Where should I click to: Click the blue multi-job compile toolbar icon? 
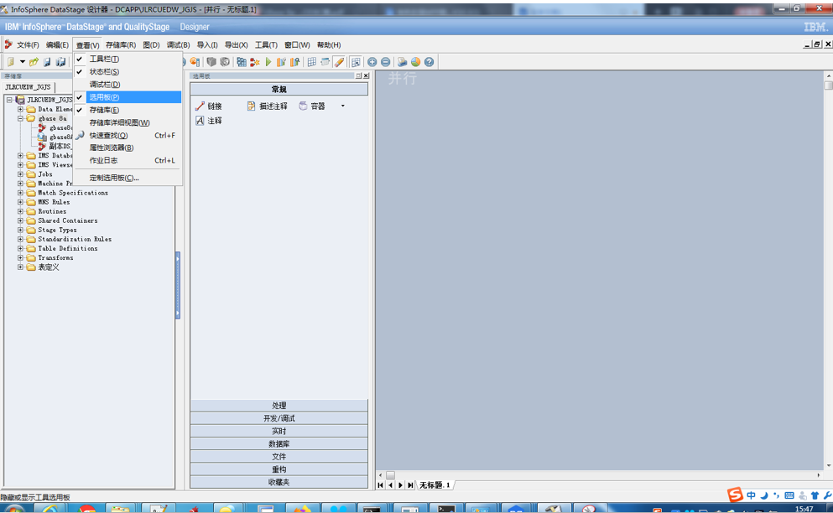coord(242,62)
